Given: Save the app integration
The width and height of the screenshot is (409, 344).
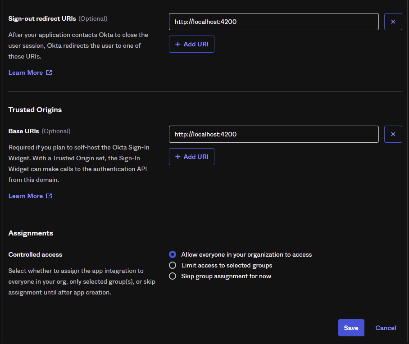Looking at the screenshot, I should pos(351,328).
